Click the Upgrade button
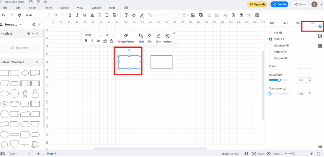 257,4
